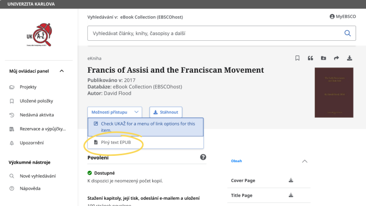Choose Check UKAŽ link options item
The height and width of the screenshot is (206, 366).
click(x=145, y=127)
